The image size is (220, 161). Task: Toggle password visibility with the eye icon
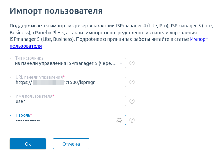[x=119, y=120]
